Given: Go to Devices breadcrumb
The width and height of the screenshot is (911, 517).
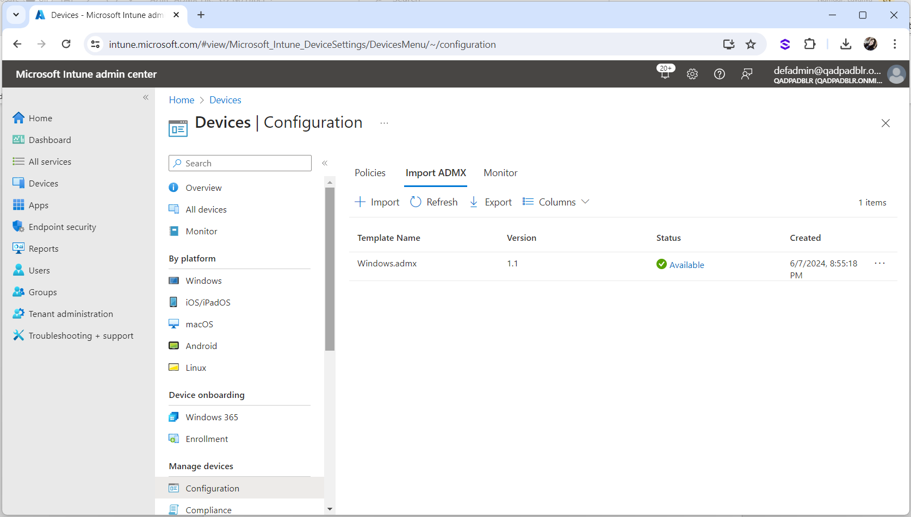Looking at the screenshot, I should [225, 100].
